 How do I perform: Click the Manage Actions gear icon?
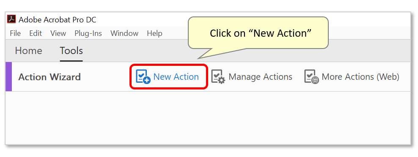[x=218, y=77]
